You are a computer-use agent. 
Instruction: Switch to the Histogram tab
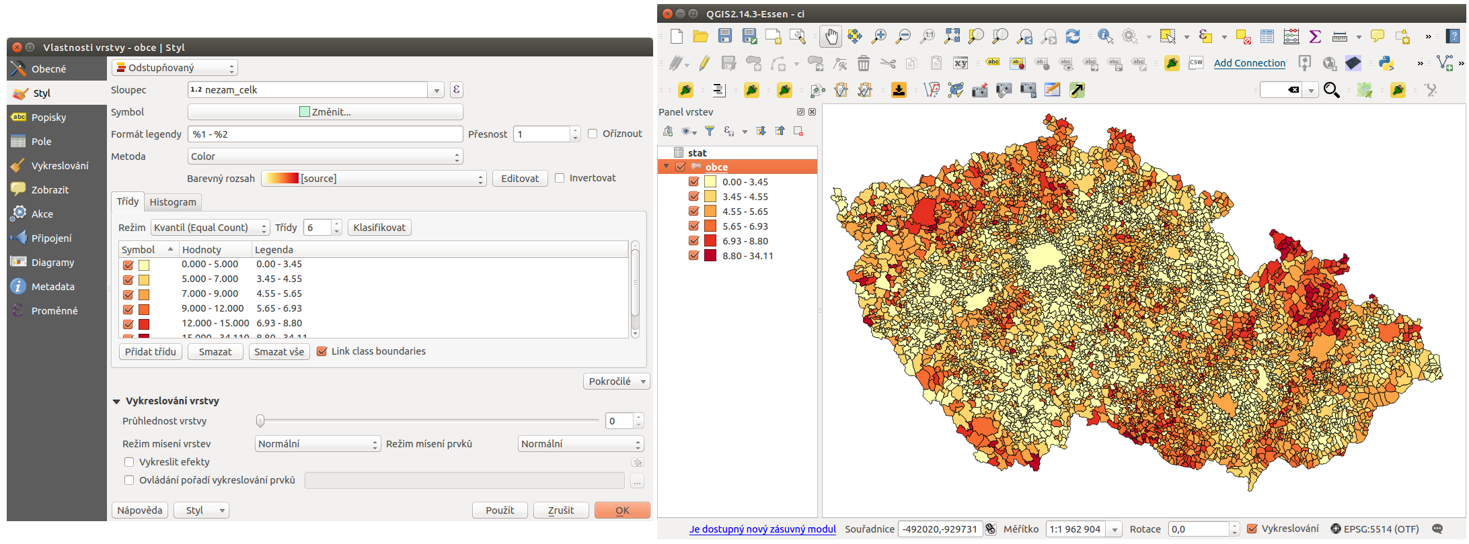pos(173,202)
